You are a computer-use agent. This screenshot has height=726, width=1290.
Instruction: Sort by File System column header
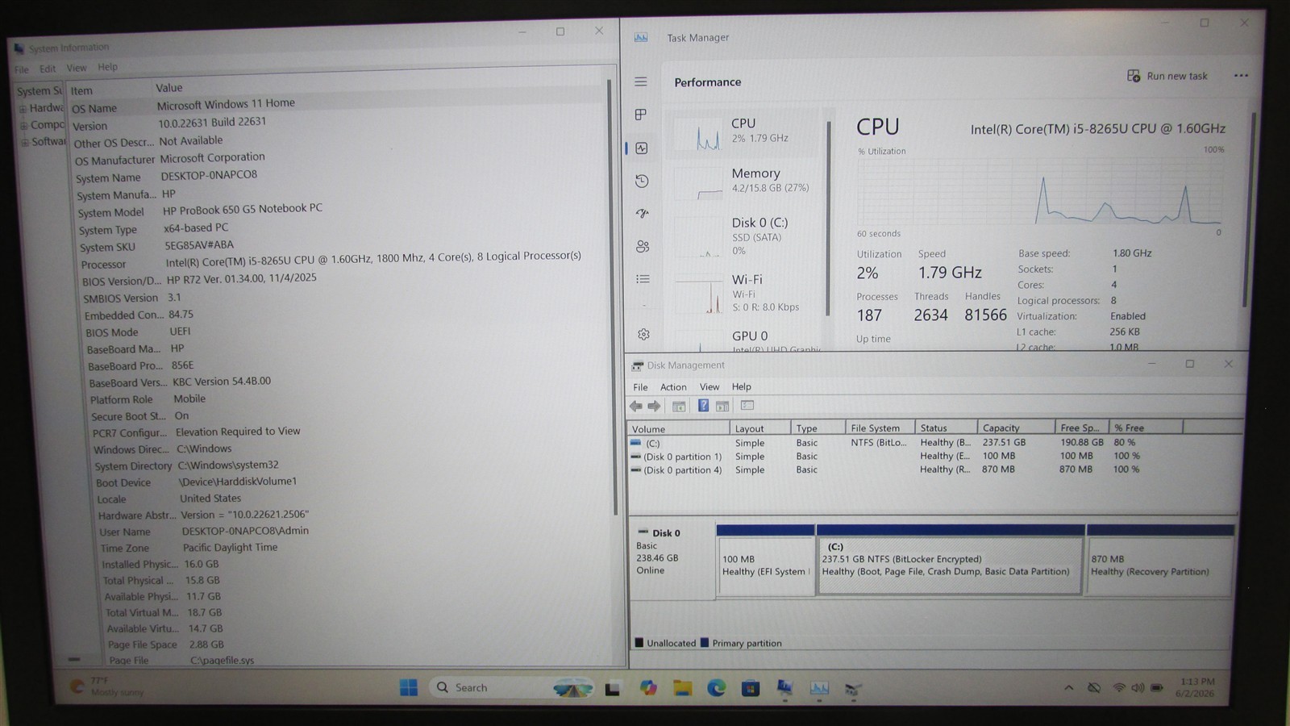(x=880, y=428)
